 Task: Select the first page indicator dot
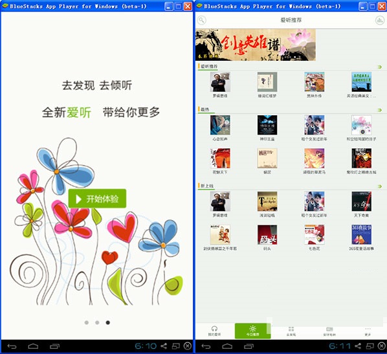86,322
